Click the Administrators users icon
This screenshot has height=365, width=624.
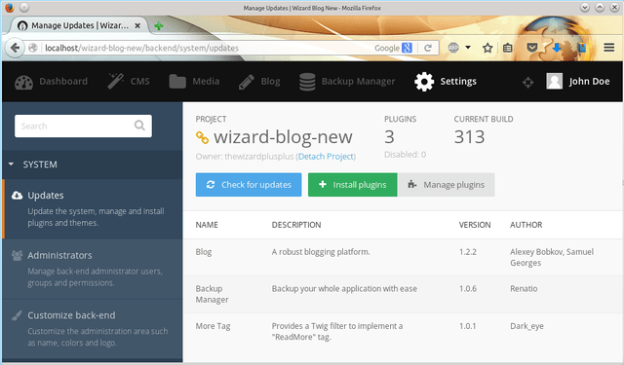point(18,255)
